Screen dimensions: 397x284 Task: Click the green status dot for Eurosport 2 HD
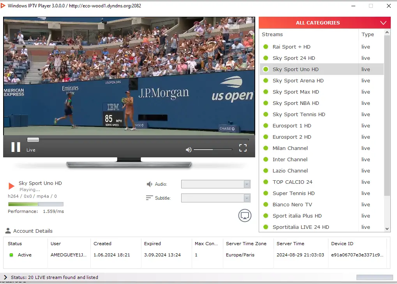click(x=266, y=137)
